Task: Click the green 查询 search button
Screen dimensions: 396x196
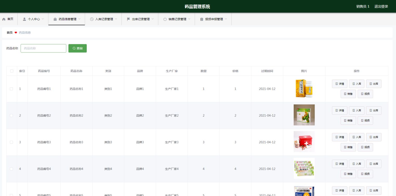Action: (77, 48)
